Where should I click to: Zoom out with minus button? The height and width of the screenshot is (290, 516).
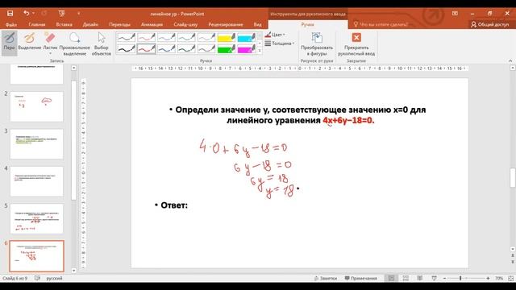point(444,278)
